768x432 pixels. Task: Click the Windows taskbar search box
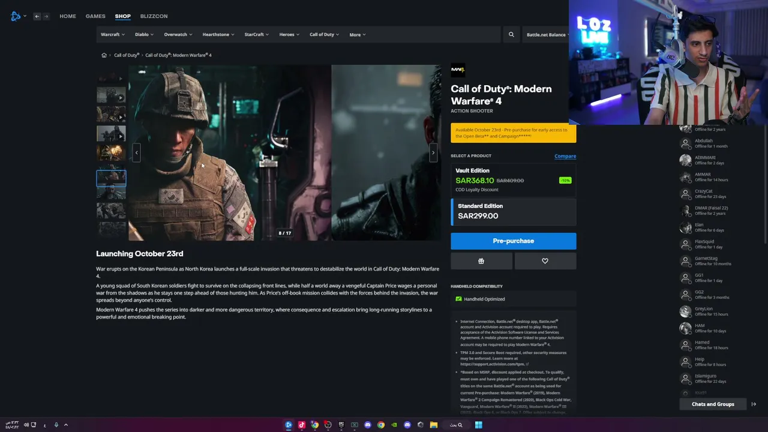[x=457, y=425]
